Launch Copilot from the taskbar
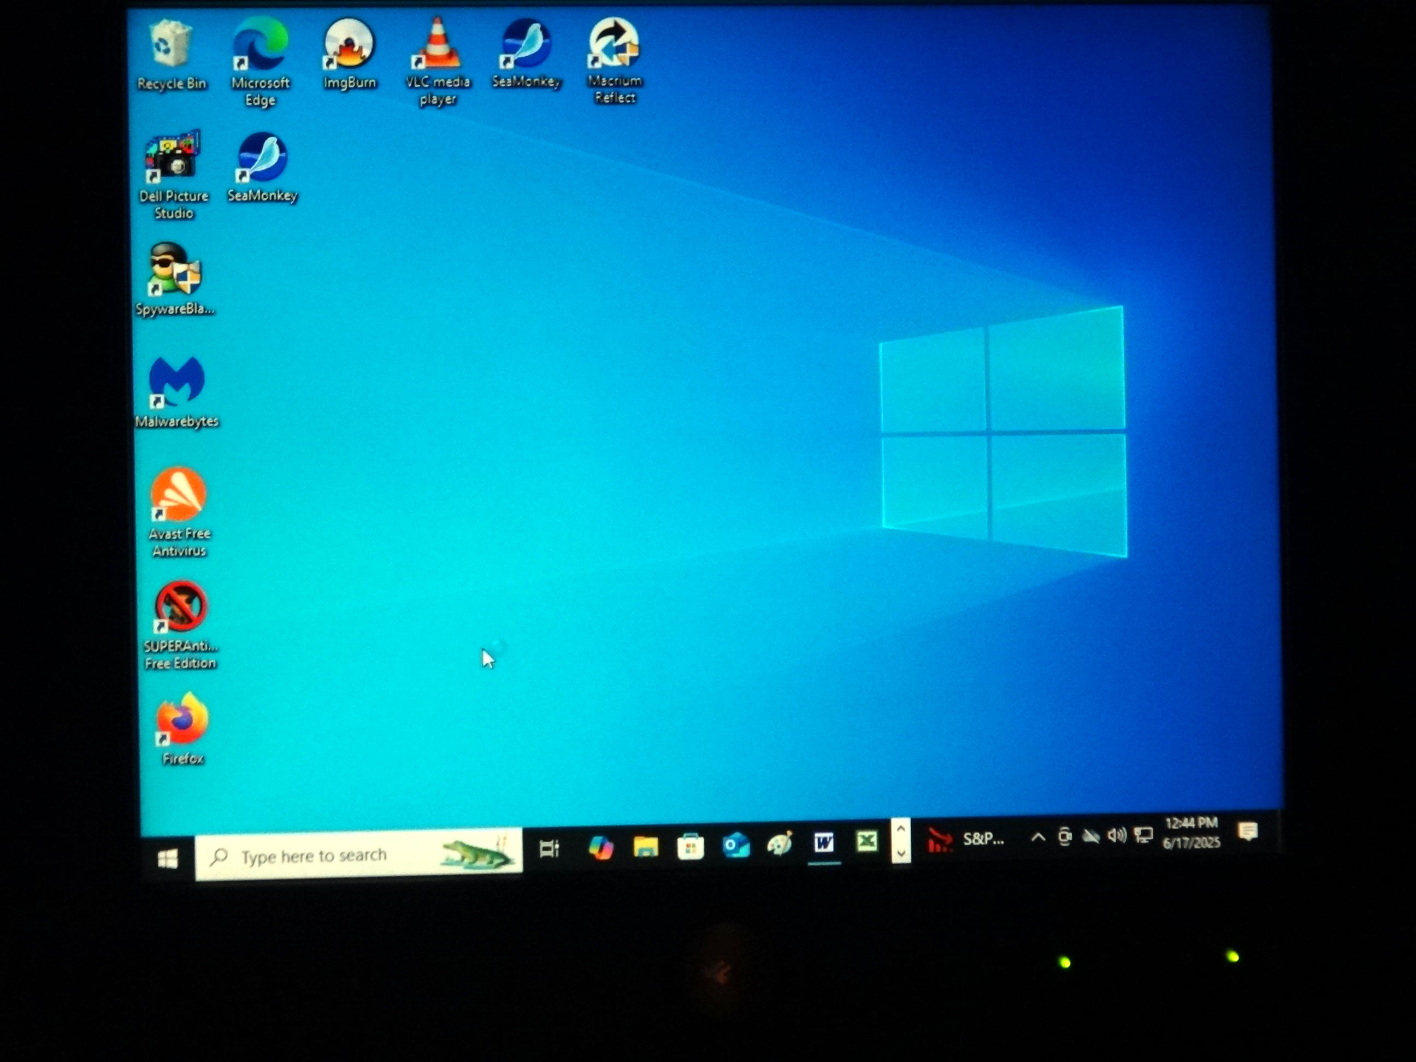This screenshot has height=1062, width=1416. pos(600,847)
